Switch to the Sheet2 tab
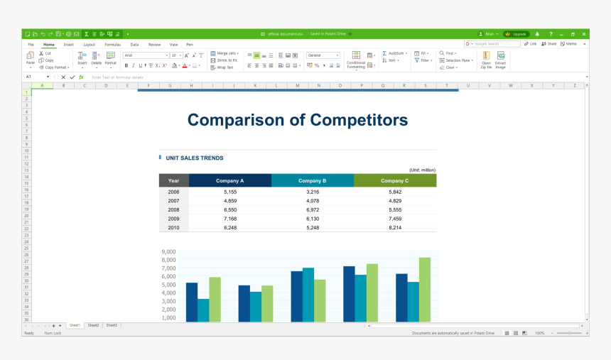 93,325
